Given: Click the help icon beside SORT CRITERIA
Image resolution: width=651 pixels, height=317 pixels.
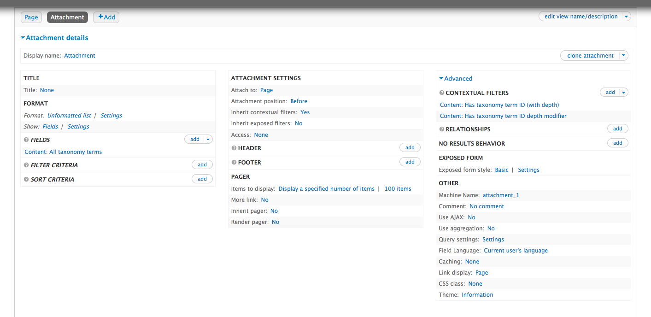Looking at the screenshot, I should pos(26,179).
